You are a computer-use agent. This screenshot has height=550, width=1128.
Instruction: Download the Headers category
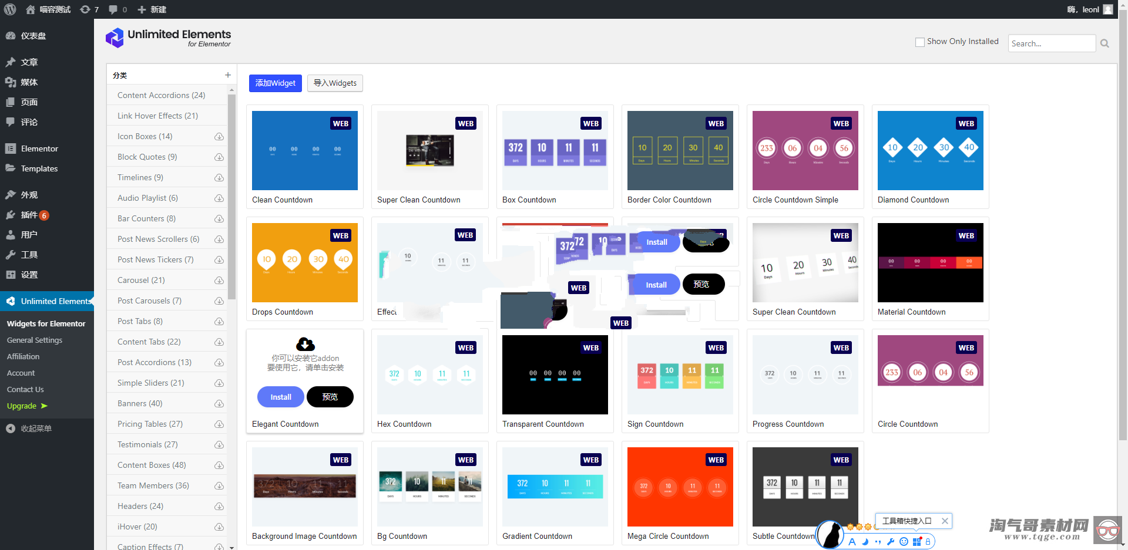tap(219, 506)
